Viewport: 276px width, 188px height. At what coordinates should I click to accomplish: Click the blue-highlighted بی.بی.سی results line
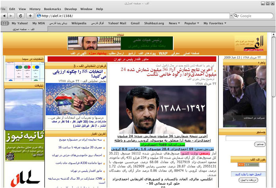162,149
